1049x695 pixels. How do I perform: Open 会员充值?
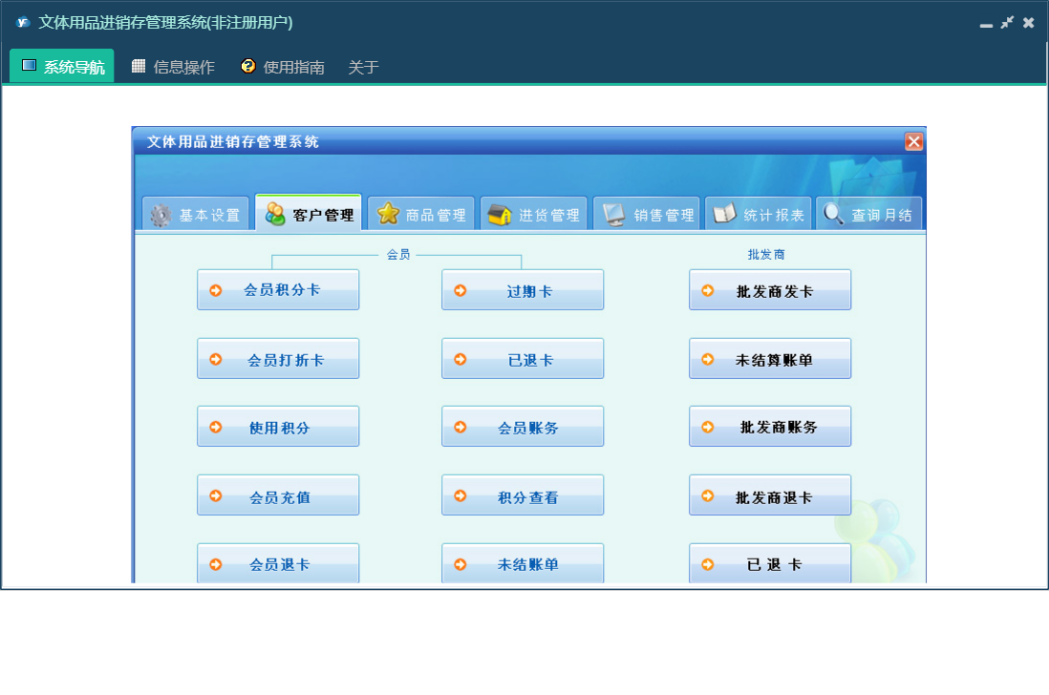278,495
